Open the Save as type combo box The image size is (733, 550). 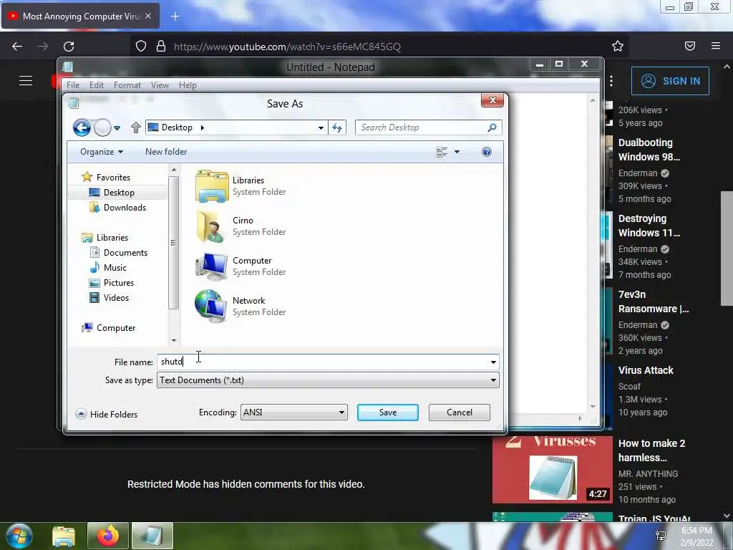click(x=328, y=380)
